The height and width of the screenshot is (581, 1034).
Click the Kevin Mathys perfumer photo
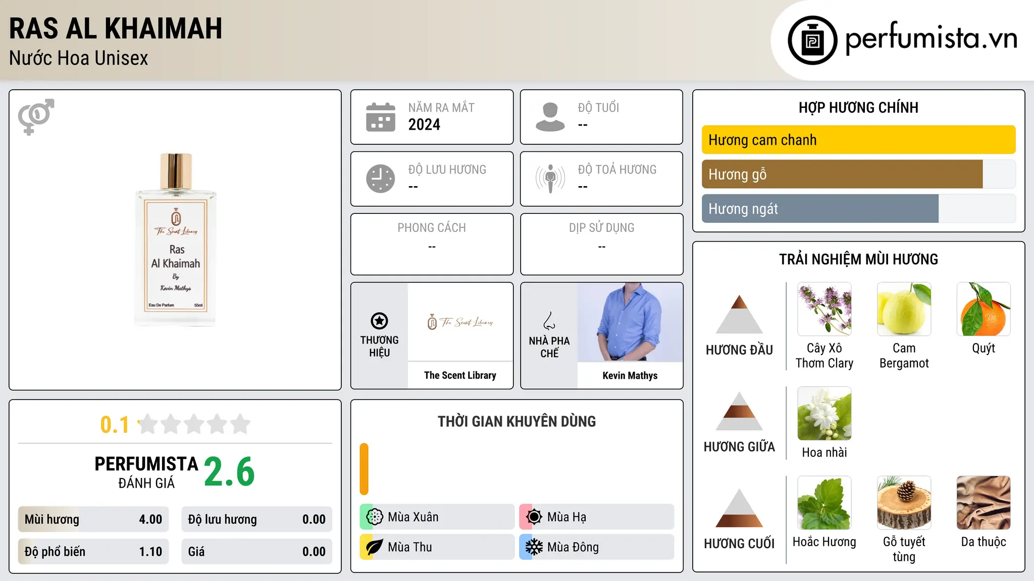click(x=630, y=322)
